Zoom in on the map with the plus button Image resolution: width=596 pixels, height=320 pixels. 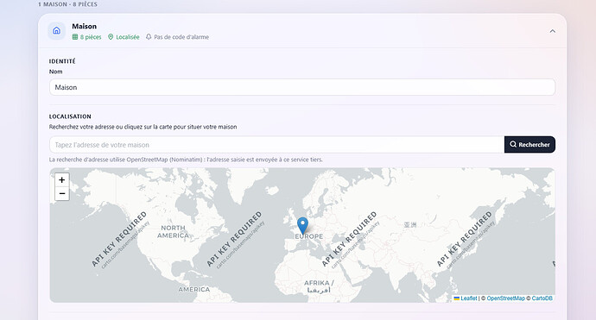click(x=62, y=180)
